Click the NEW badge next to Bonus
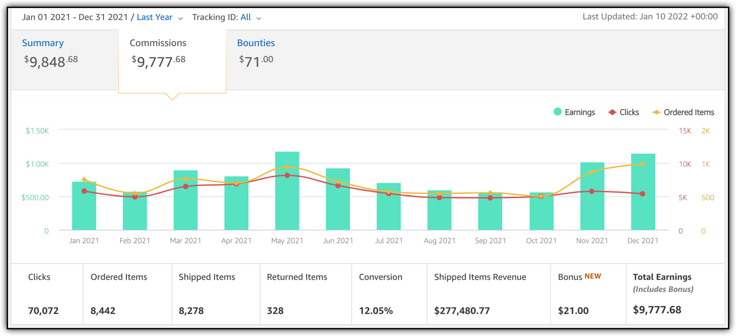736x336 pixels. coord(592,276)
